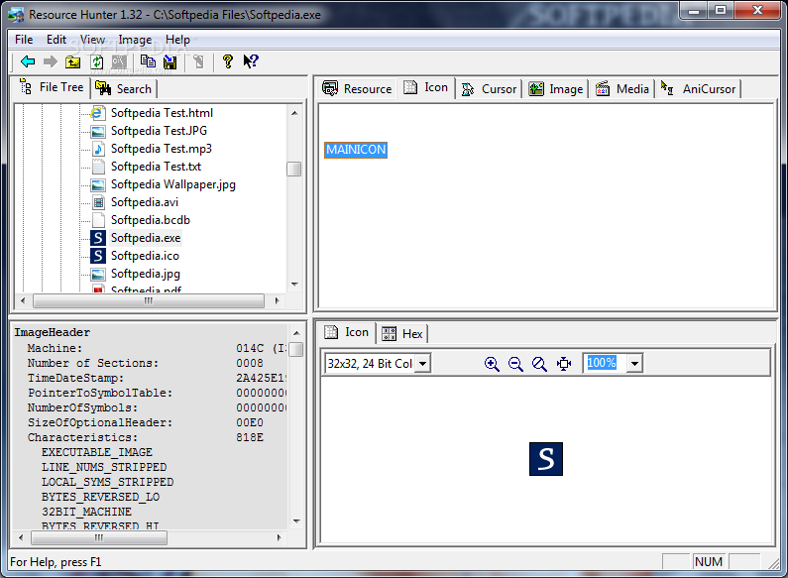
Task: Select Softpedia.ico in file tree
Action: [145, 256]
